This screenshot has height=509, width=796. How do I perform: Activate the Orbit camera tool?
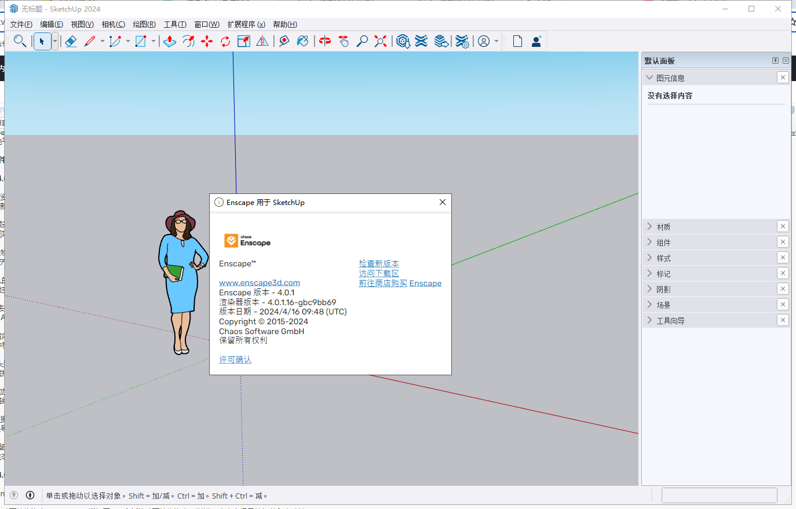point(325,41)
